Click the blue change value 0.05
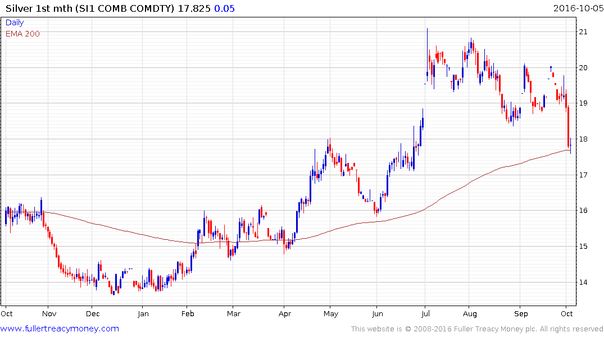 pyautogui.click(x=225, y=8)
